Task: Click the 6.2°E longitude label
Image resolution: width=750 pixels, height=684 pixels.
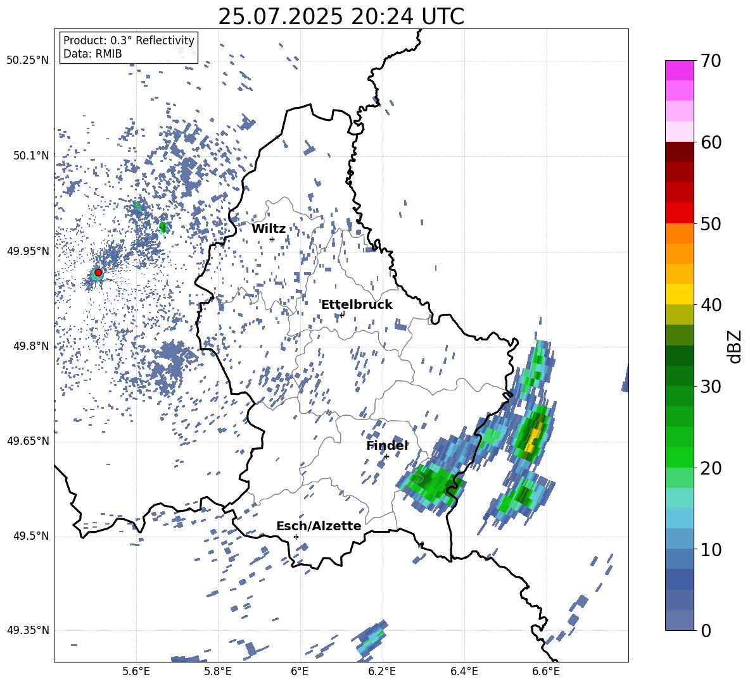Action: point(382,671)
